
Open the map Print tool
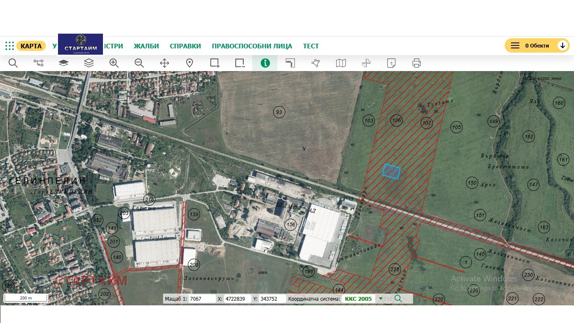416,63
